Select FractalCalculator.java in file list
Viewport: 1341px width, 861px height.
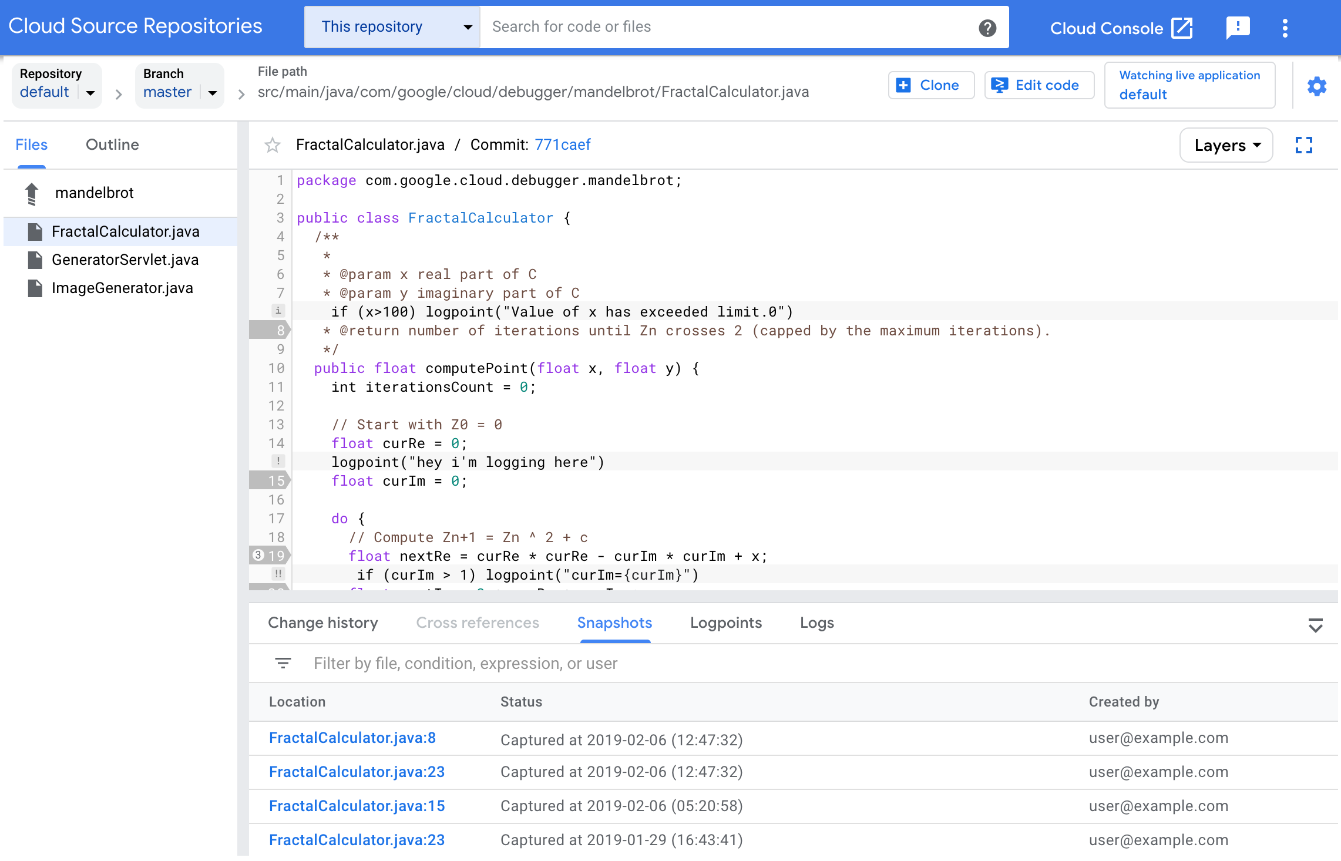pyautogui.click(x=120, y=231)
